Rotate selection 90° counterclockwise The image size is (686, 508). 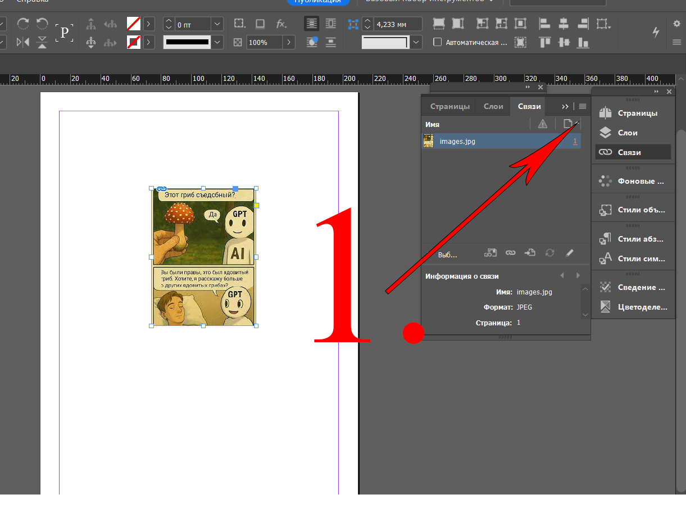pyautogui.click(x=42, y=24)
